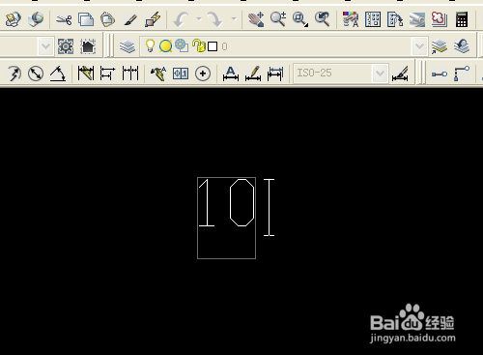Open the Sheet Set Manager
This screenshot has height=355, width=483.
click(x=417, y=19)
